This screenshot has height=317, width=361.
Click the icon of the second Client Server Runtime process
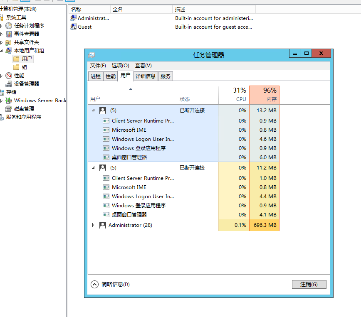[106, 178]
